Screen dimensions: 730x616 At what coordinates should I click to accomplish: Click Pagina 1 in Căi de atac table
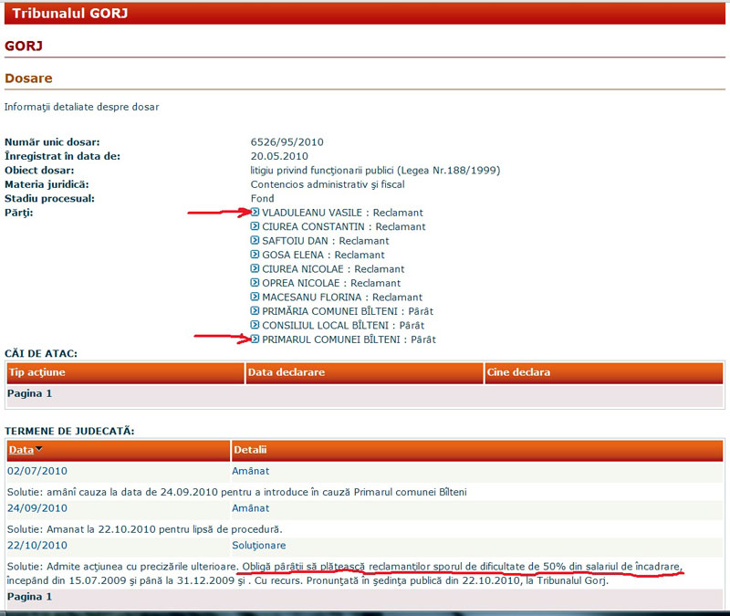[x=29, y=393]
